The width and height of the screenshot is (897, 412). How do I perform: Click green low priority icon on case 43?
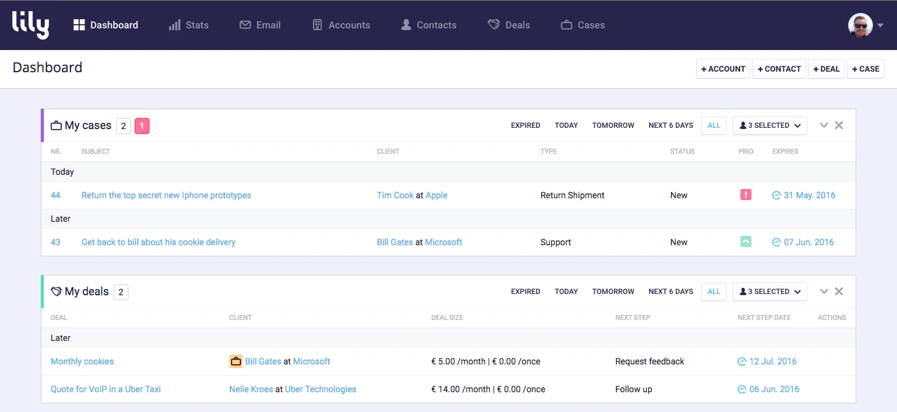tap(746, 242)
